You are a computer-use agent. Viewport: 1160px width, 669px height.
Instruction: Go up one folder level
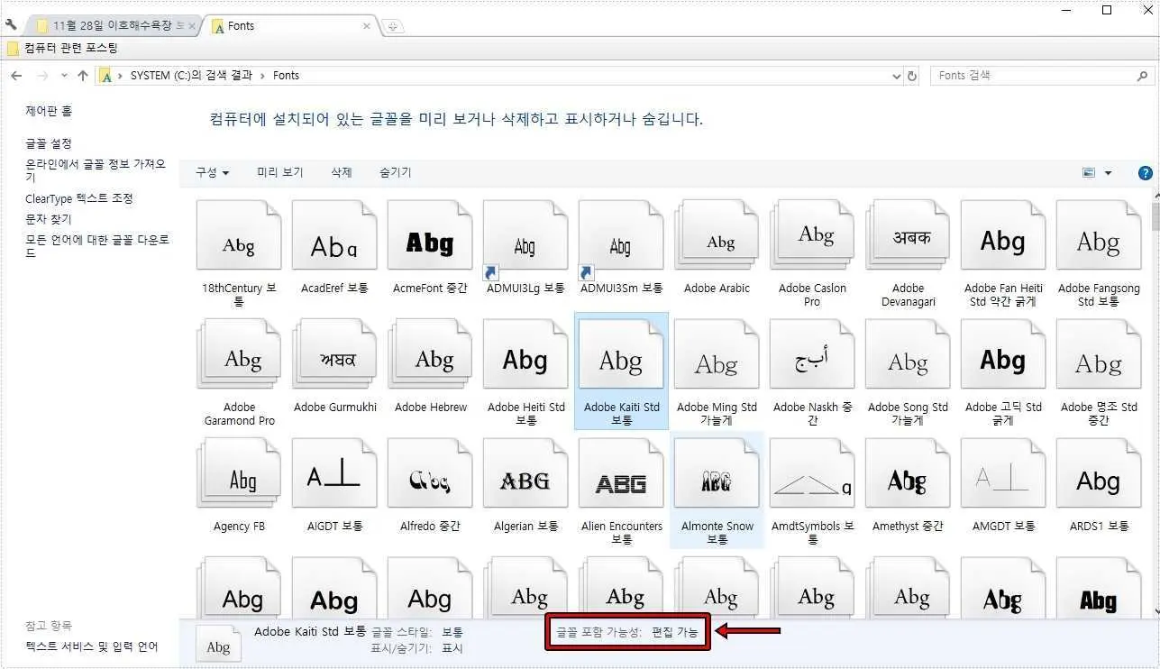point(83,76)
